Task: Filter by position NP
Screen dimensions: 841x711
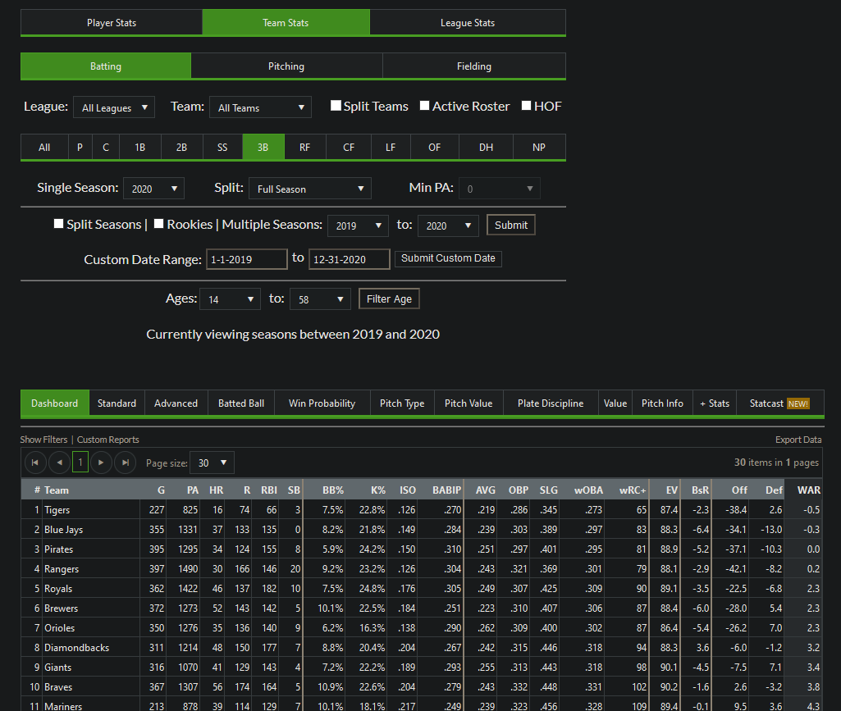Action: coord(539,147)
